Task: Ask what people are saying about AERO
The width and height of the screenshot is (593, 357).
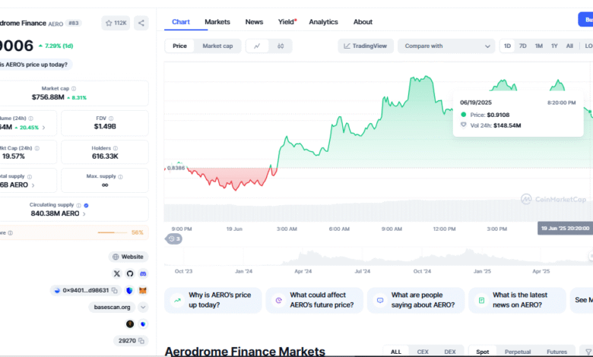Action: point(416,300)
